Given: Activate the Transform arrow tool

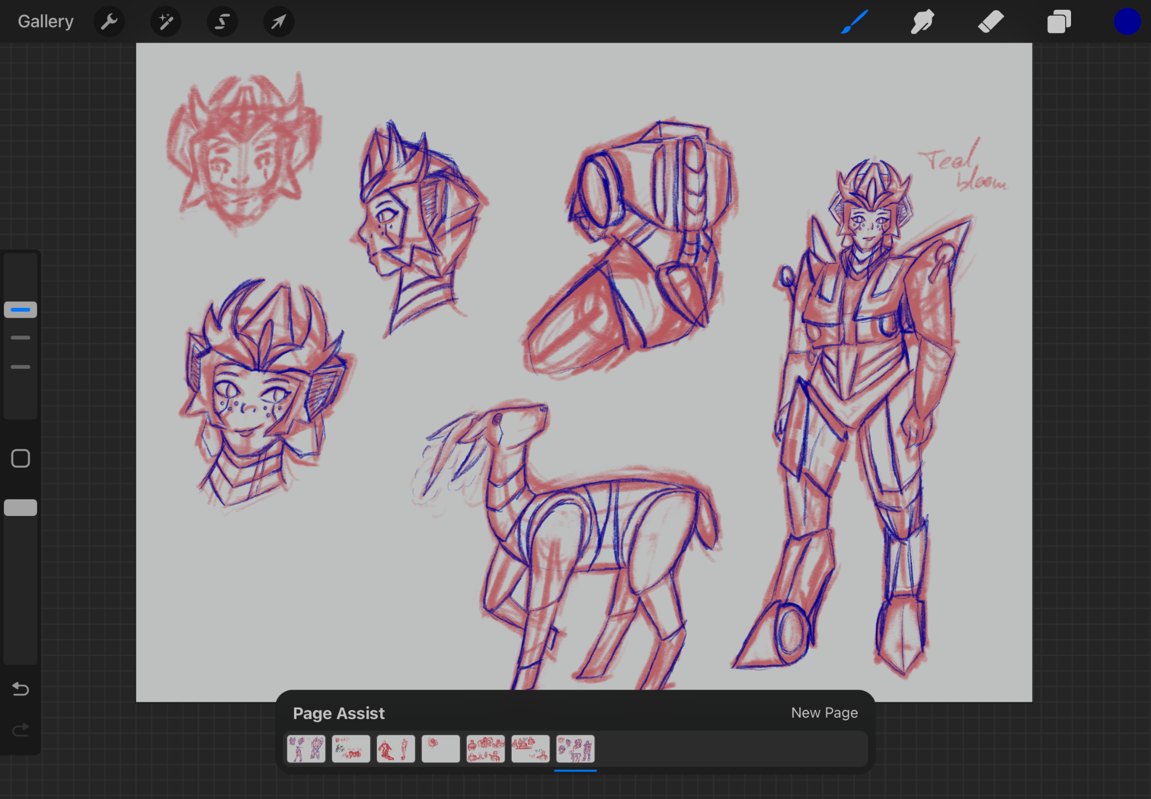Looking at the screenshot, I should pyautogui.click(x=279, y=22).
